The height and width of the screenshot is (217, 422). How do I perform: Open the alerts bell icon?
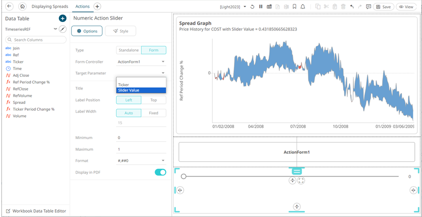(303, 7)
